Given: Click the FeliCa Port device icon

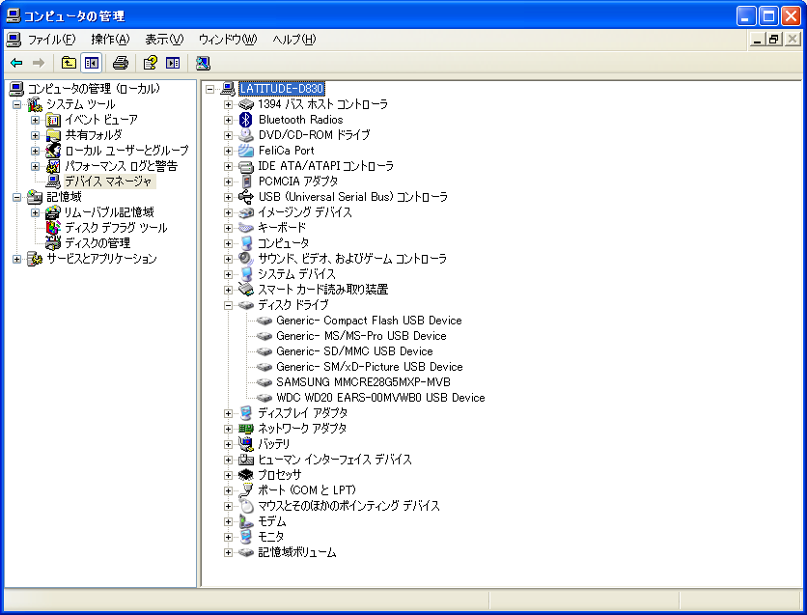Looking at the screenshot, I should (246, 151).
